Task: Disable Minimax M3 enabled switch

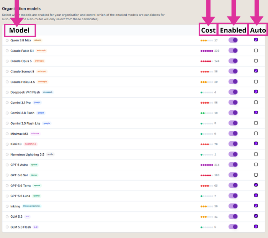Action: pyautogui.click(x=233, y=133)
